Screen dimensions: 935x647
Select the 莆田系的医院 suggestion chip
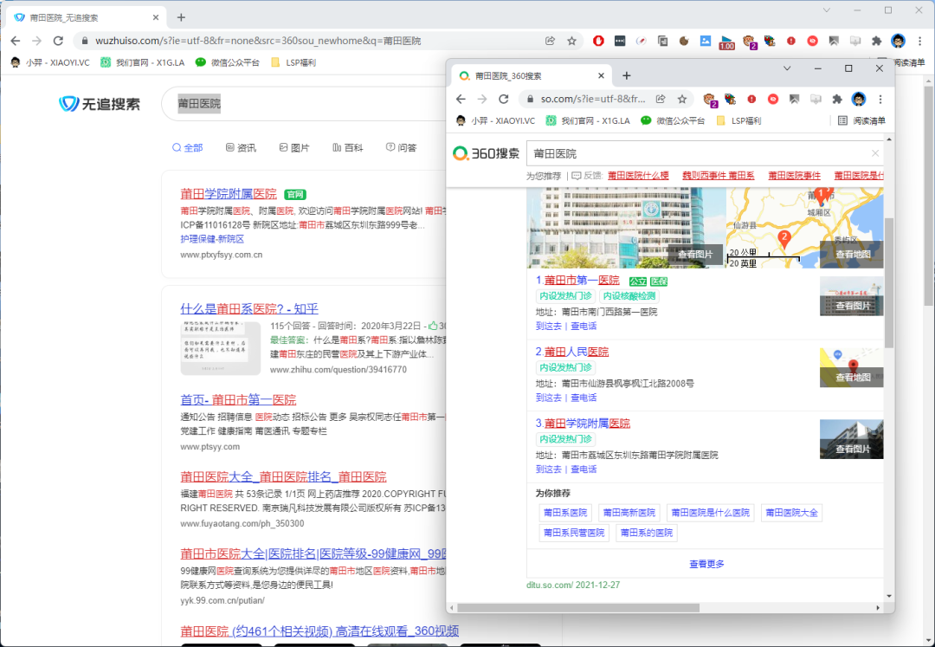tap(647, 534)
